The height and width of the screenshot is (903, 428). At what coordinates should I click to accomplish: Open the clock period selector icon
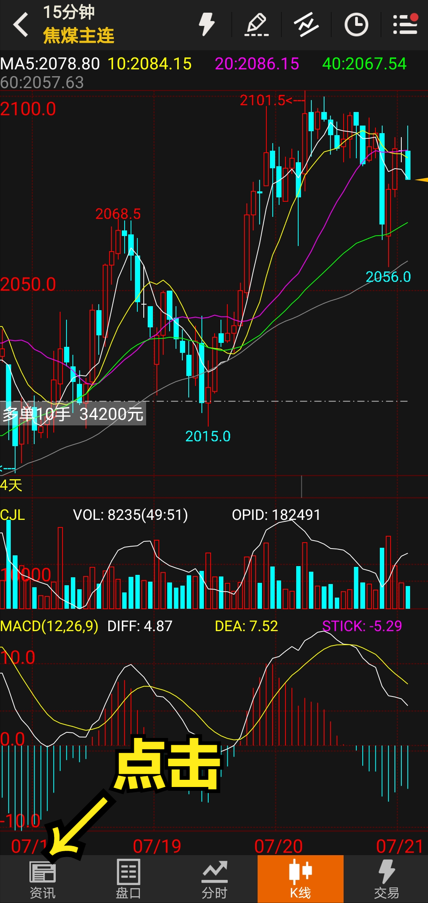356,25
